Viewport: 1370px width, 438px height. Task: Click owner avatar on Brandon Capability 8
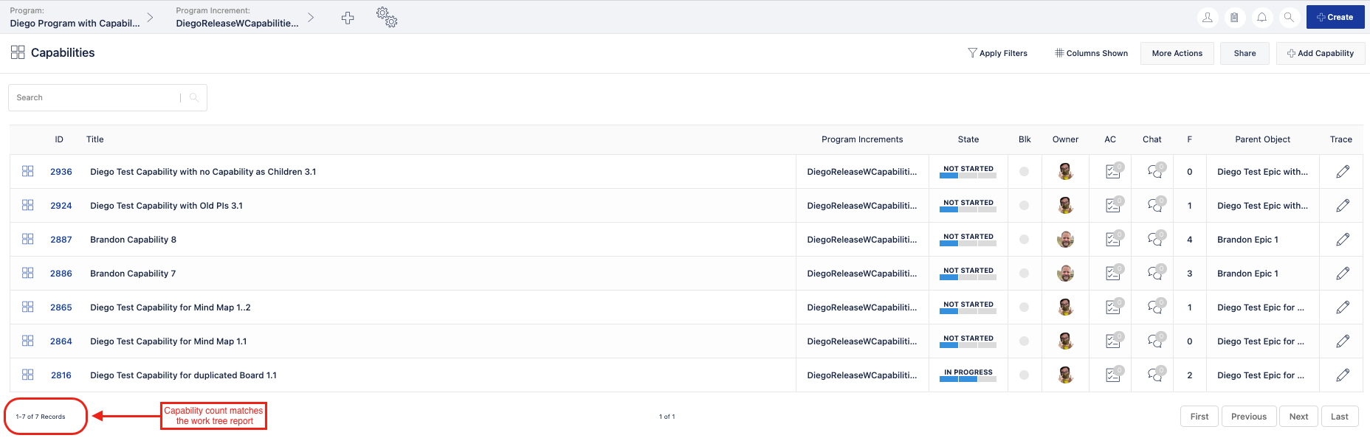click(1065, 240)
